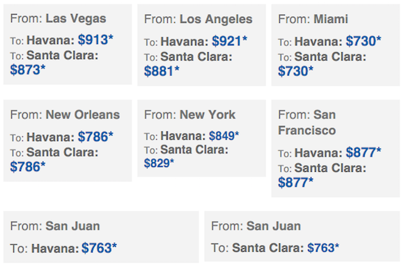Click the Las Vegas to Havana $913 fare
Viewport: 404px width, 265px height.
(x=95, y=40)
